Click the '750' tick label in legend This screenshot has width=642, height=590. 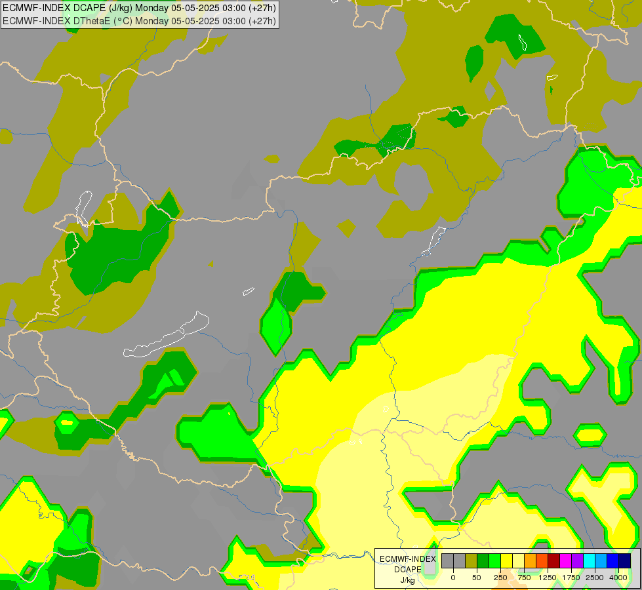click(524, 578)
